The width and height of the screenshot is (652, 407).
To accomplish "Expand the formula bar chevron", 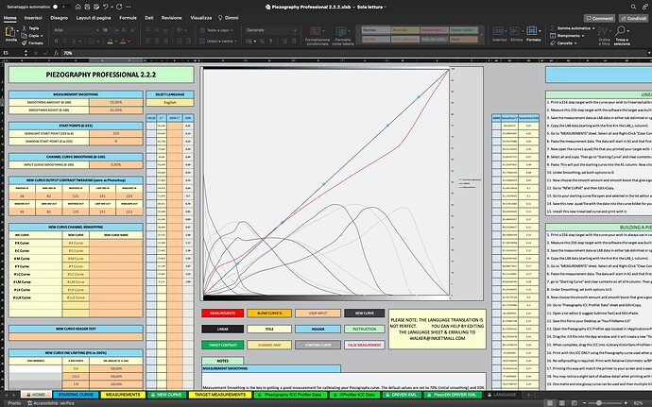I will pyautogui.click(x=649, y=53).
